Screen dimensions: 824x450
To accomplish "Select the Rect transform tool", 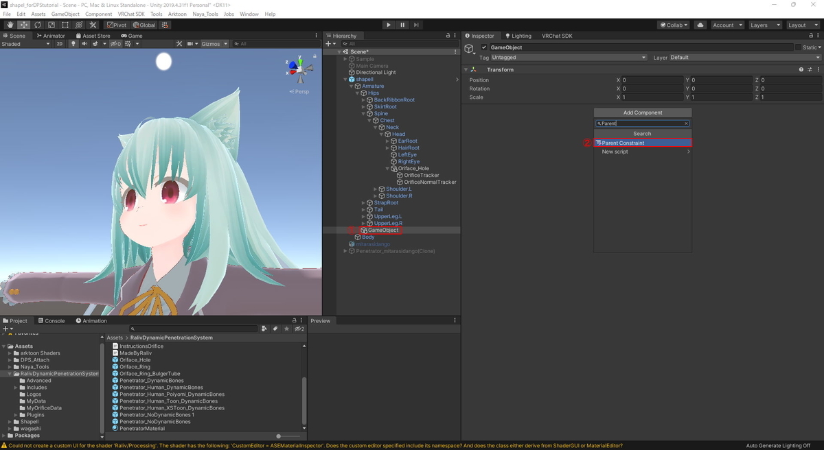I will tap(65, 25).
